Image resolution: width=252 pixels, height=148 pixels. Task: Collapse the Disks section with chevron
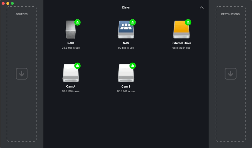202,7
